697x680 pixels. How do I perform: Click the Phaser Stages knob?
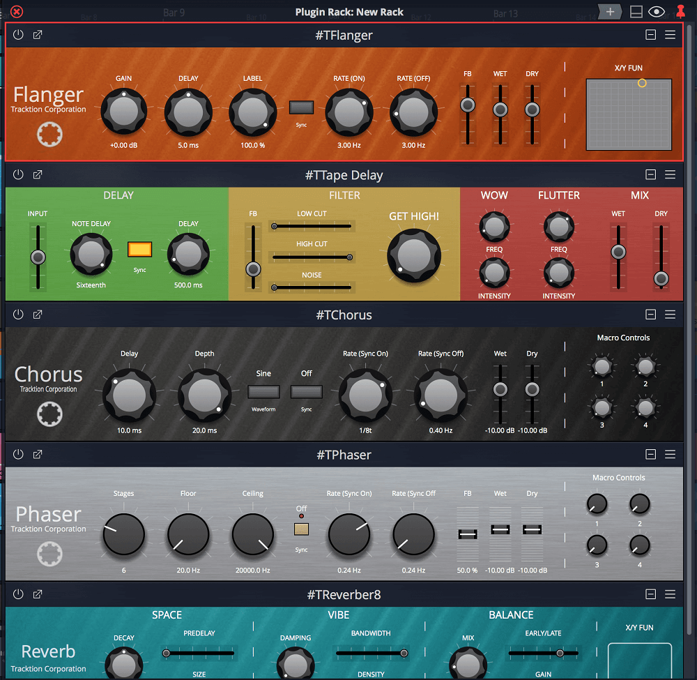(123, 534)
